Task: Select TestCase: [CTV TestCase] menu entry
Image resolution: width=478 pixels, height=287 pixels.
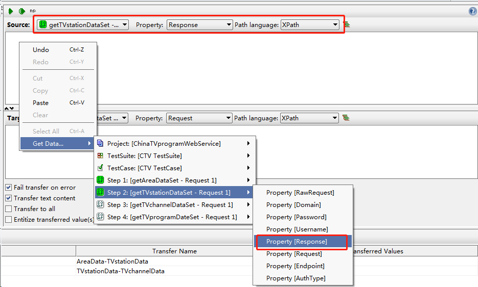Action: (174, 168)
